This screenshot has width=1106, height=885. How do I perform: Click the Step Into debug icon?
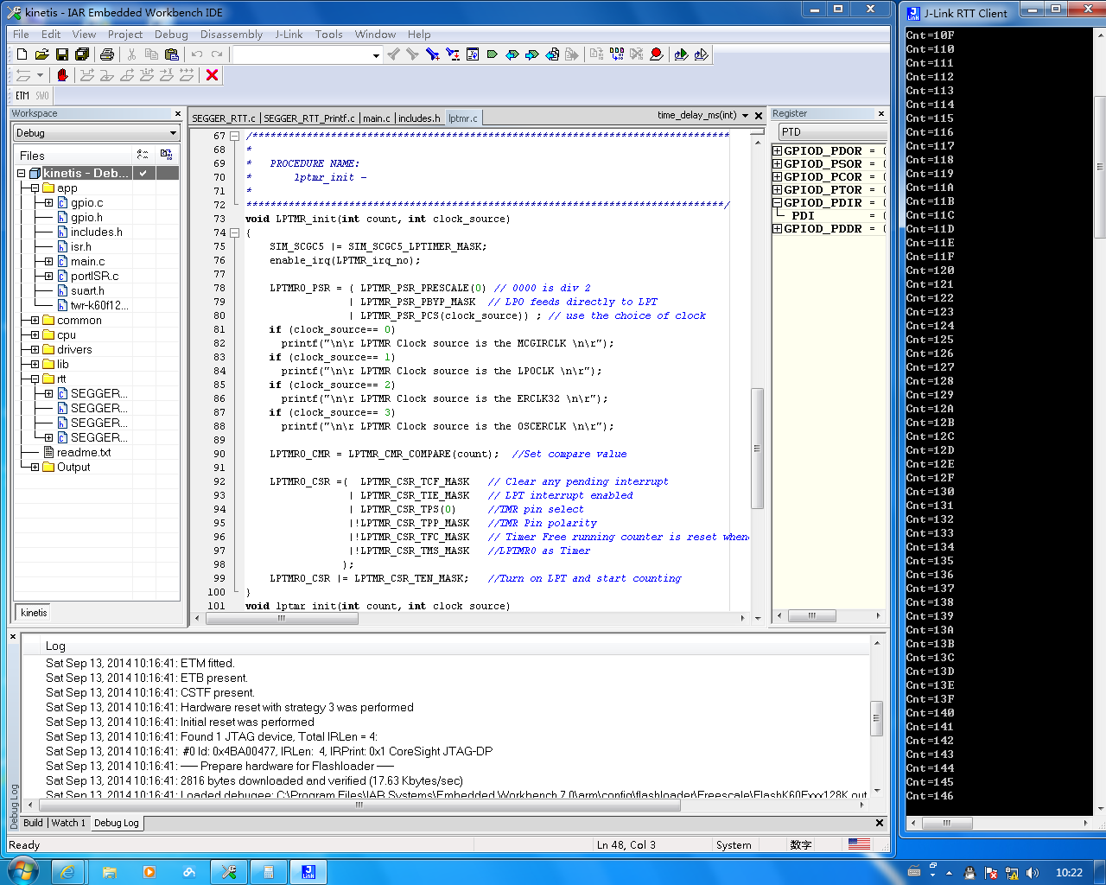(106, 75)
